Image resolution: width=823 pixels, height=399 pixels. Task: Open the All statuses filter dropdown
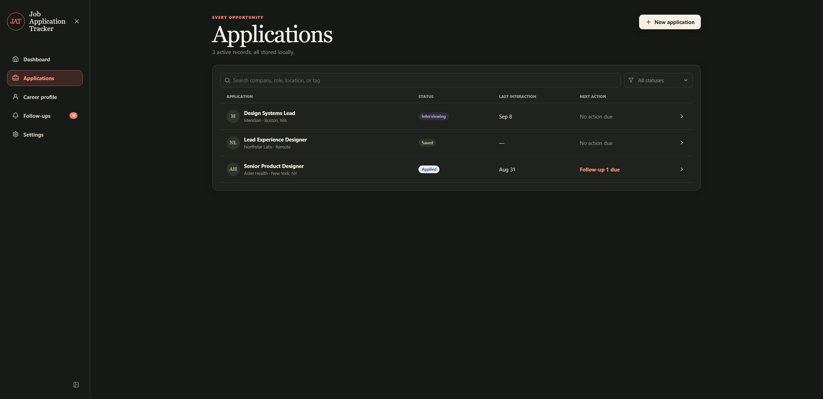pos(658,80)
